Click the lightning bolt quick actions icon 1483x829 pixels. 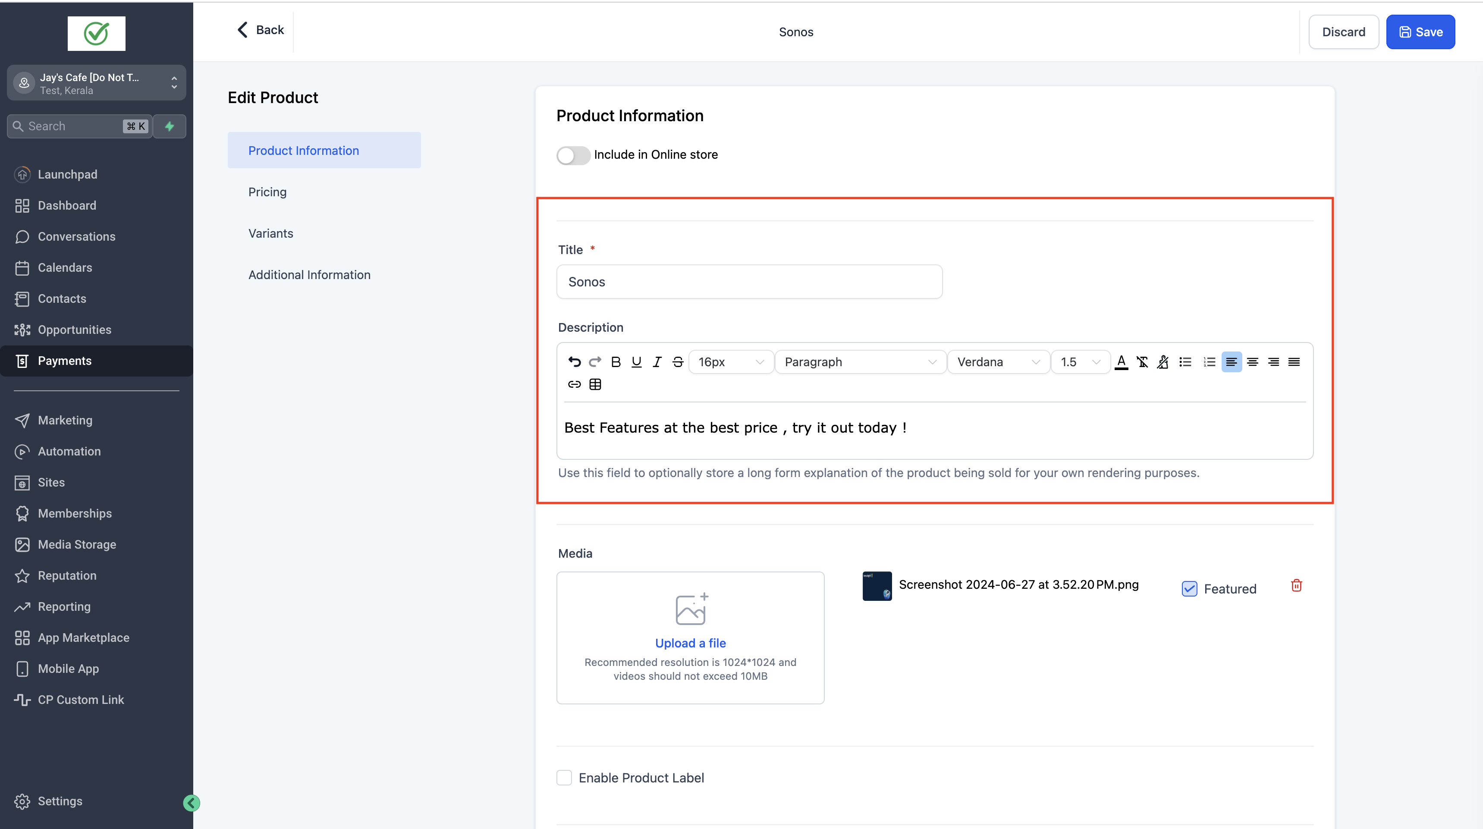coord(169,126)
